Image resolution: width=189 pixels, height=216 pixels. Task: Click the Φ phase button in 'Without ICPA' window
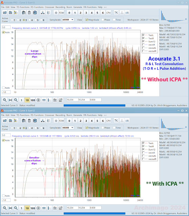[56, 13]
